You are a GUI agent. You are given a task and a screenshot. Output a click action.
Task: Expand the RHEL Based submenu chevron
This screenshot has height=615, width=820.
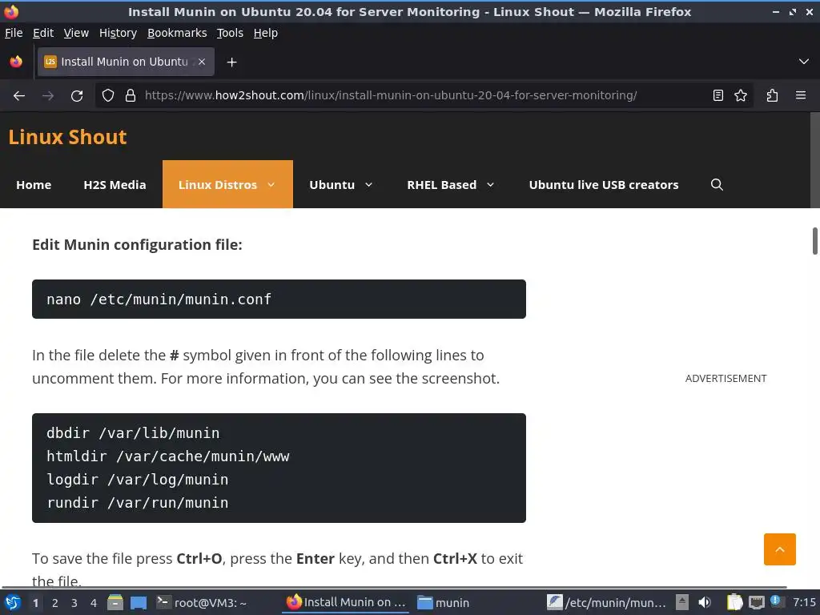click(491, 185)
